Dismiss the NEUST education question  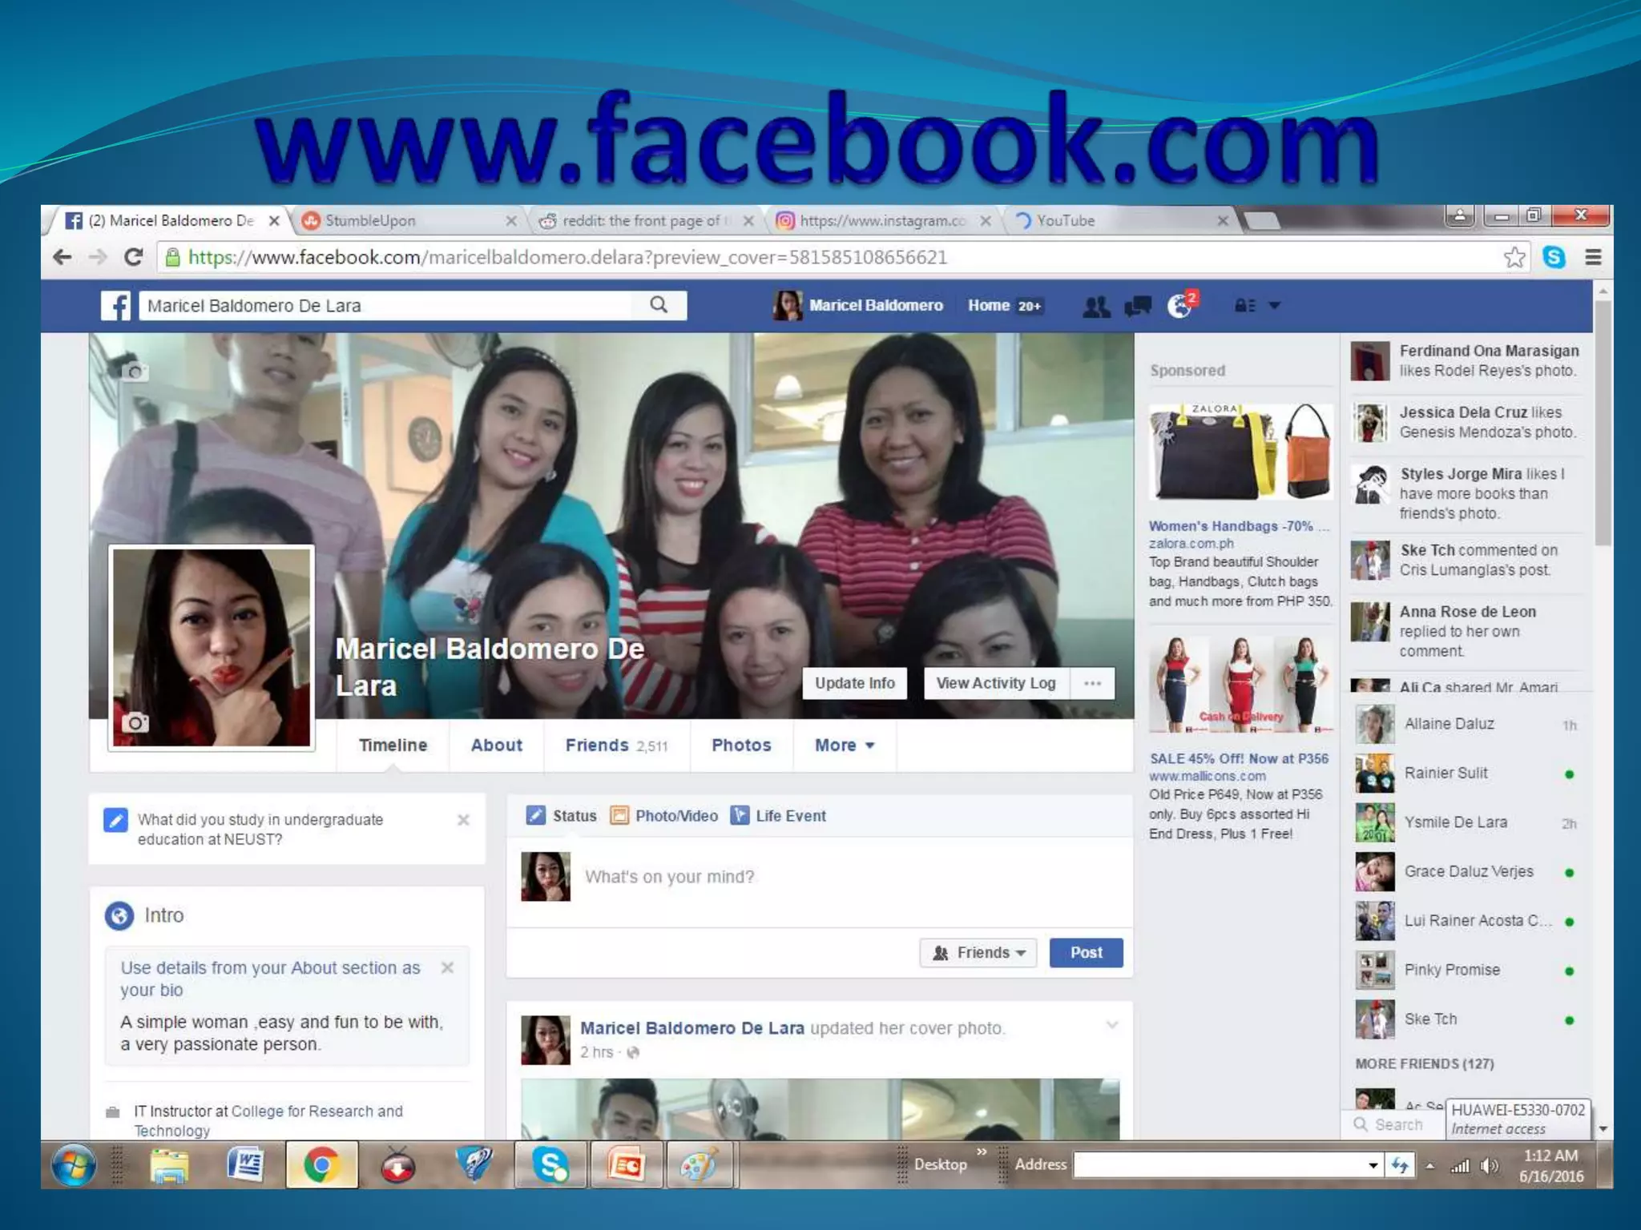(463, 820)
